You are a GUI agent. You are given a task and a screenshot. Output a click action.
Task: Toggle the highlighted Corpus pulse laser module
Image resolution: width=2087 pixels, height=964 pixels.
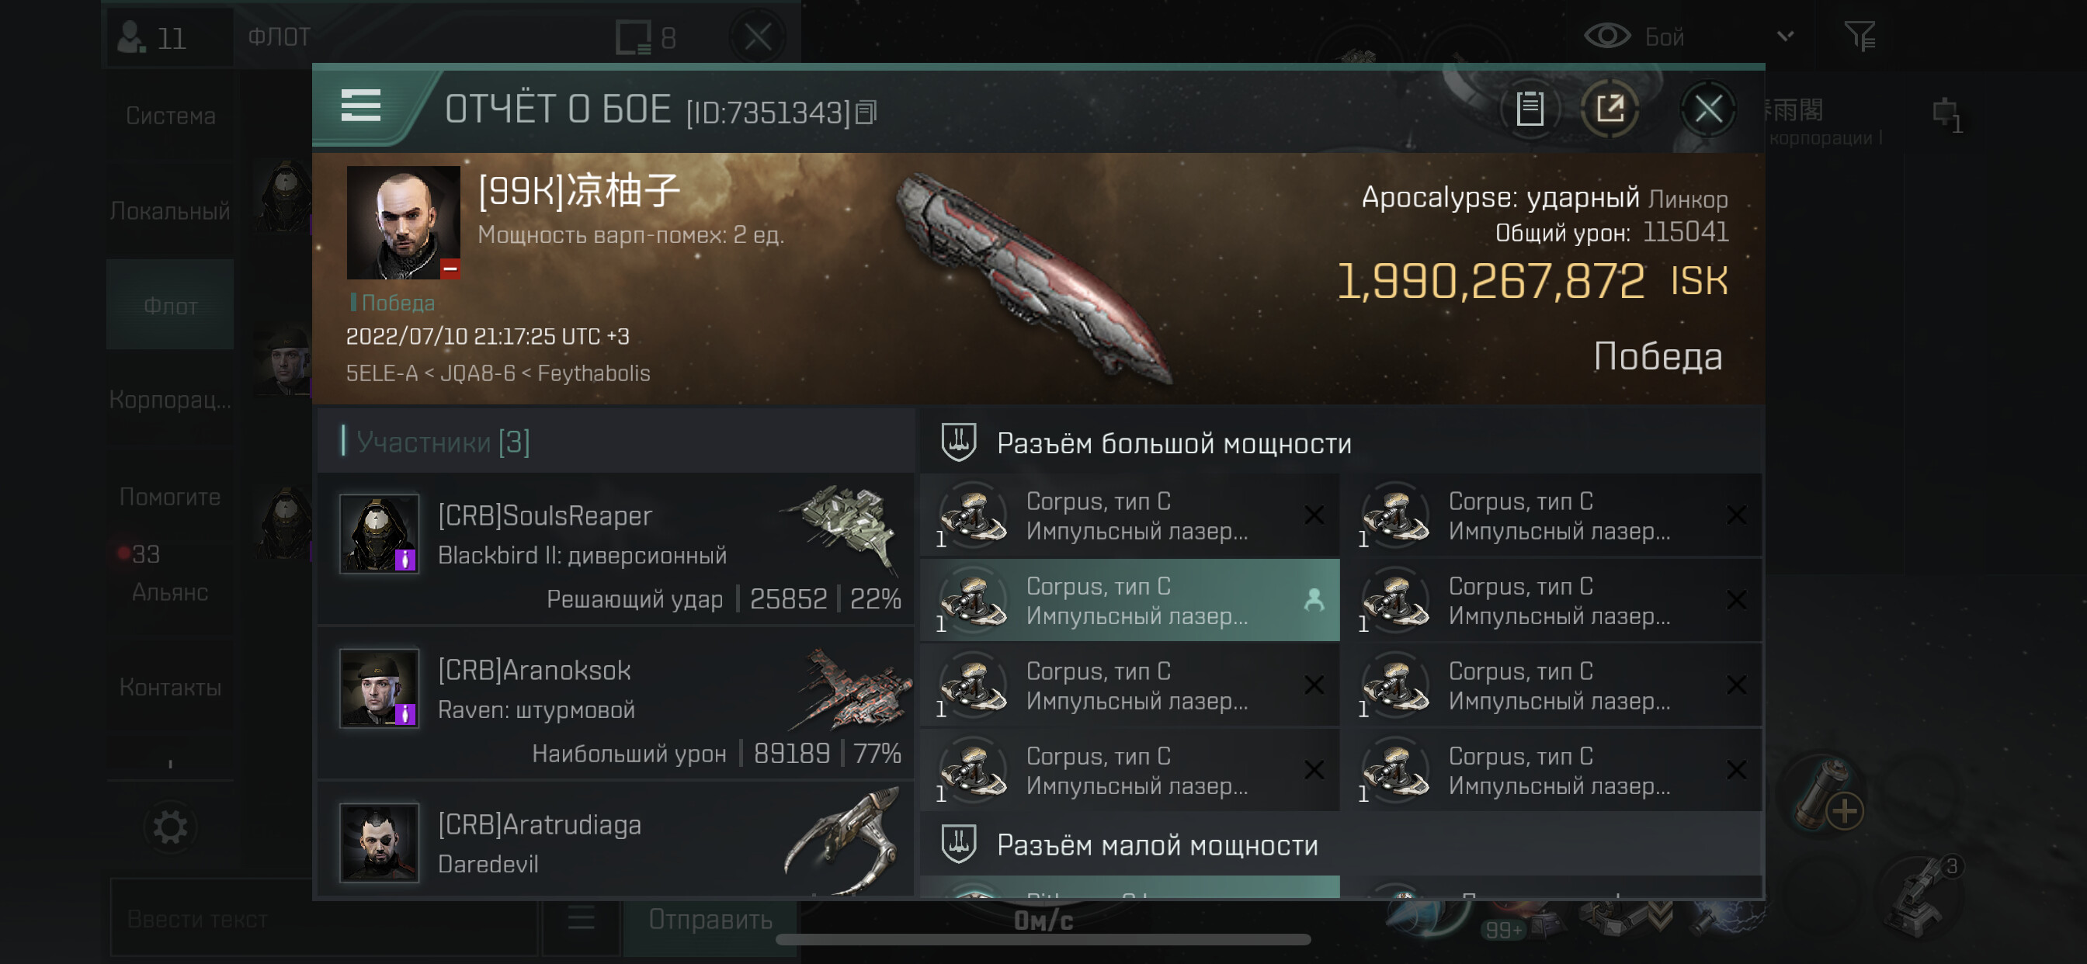pyautogui.click(x=1130, y=600)
